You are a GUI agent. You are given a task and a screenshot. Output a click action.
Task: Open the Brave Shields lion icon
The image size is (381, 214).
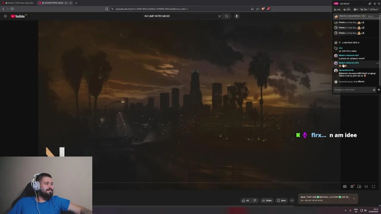pos(263,9)
